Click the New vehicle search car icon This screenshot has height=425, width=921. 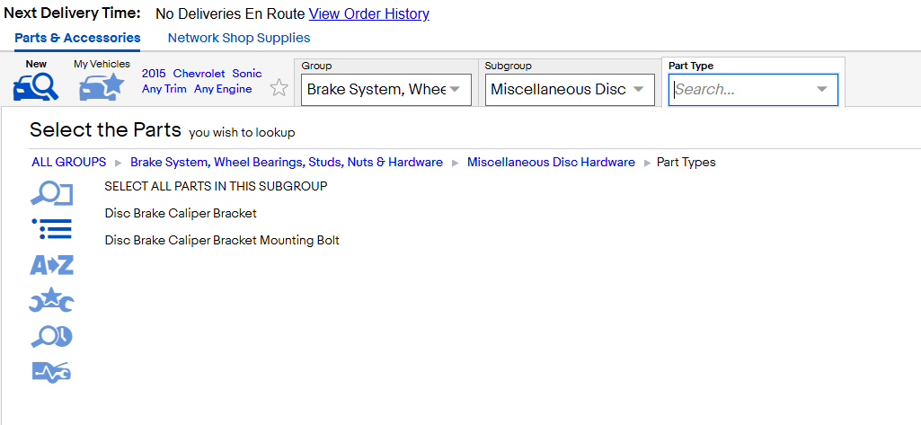pos(36,87)
